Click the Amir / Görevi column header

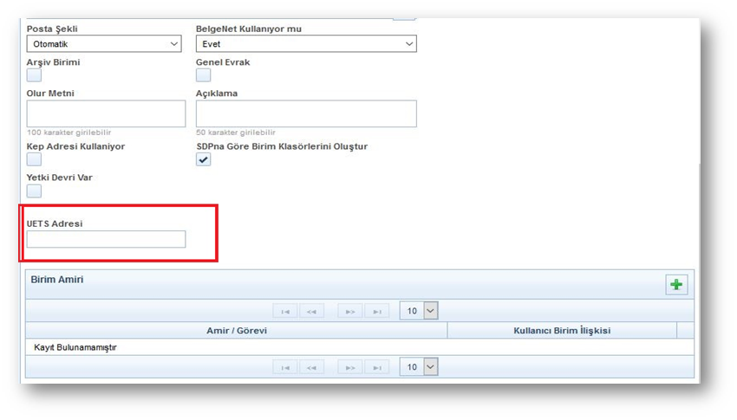(x=236, y=331)
